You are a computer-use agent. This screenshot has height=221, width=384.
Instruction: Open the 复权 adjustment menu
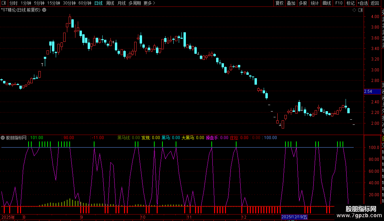pos(279,3)
